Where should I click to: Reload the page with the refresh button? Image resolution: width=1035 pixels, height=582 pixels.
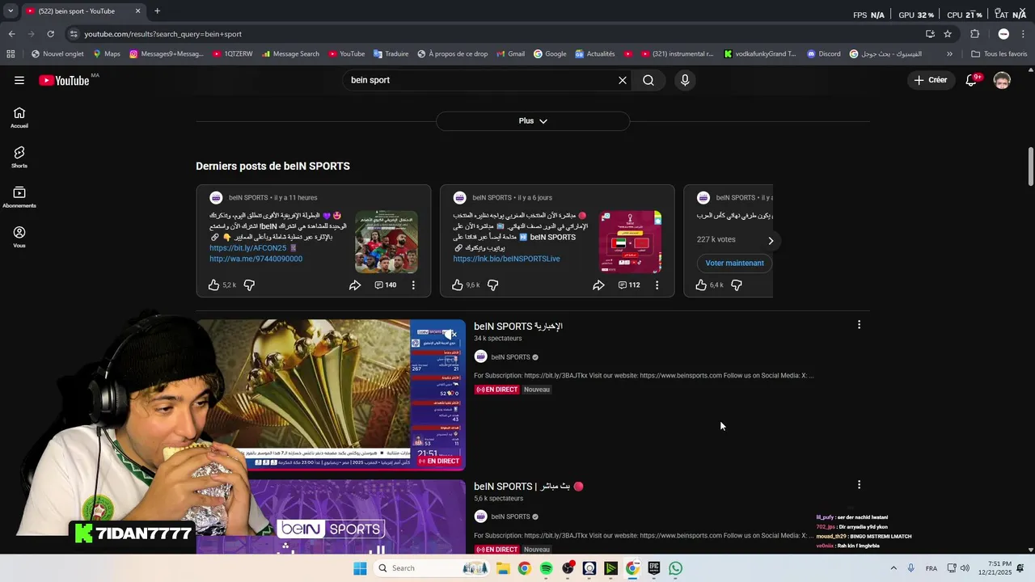(x=50, y=34)
